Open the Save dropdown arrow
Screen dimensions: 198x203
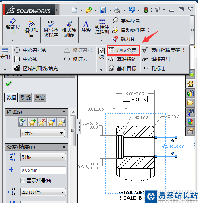click(x=110, y=10)
